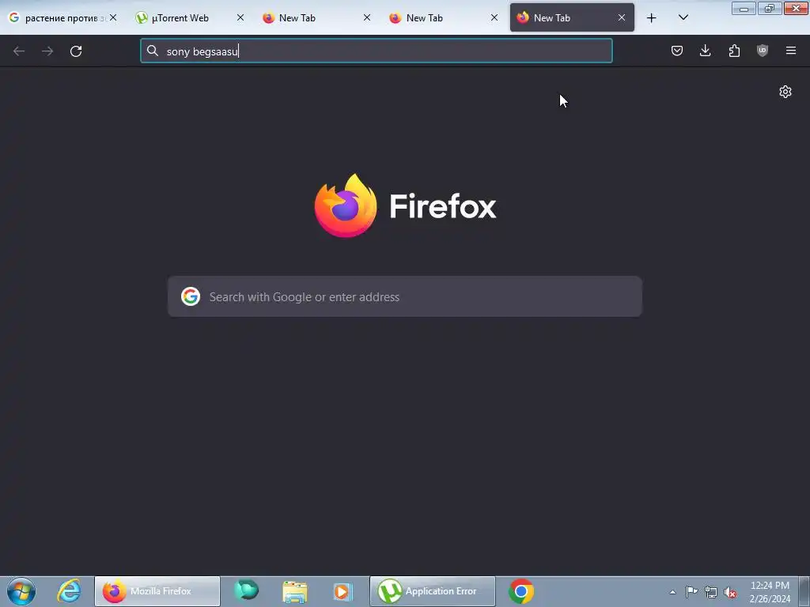Open Windows Media Player from taskbar
Viewport: 810px width, 607px height.
coord(343,591)
